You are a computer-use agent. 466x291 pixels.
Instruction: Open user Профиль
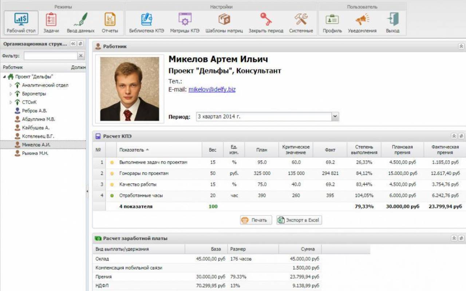coord(332,23)
